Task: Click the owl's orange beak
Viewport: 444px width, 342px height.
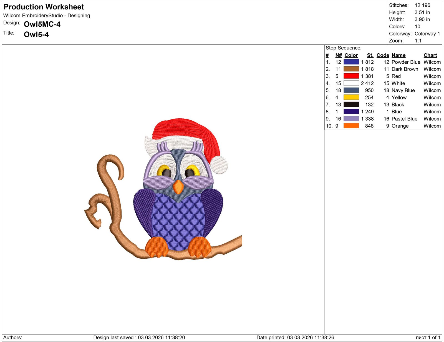Action: click(178, 187)
